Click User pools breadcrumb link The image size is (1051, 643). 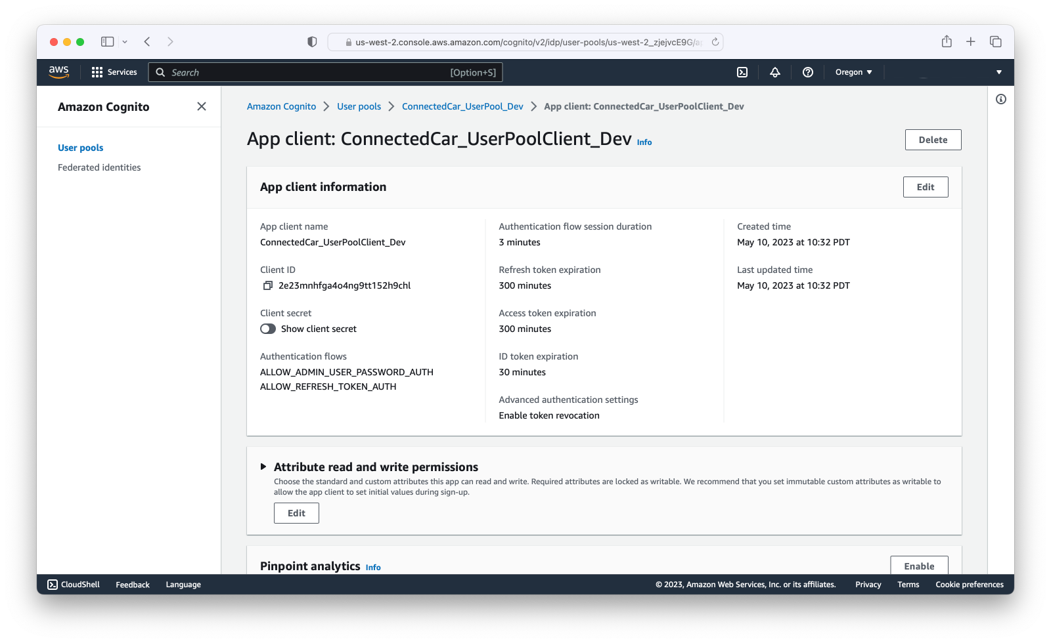(x=359, y=106)
